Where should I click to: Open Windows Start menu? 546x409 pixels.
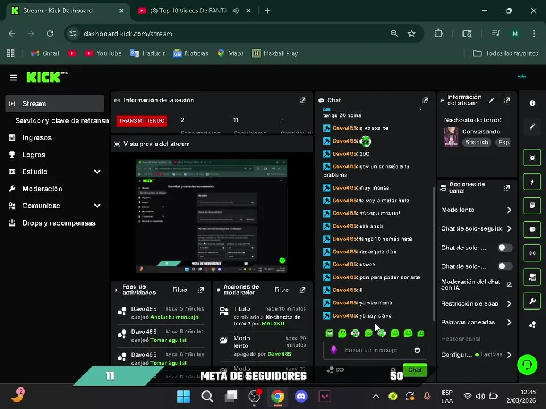(184, 396)
